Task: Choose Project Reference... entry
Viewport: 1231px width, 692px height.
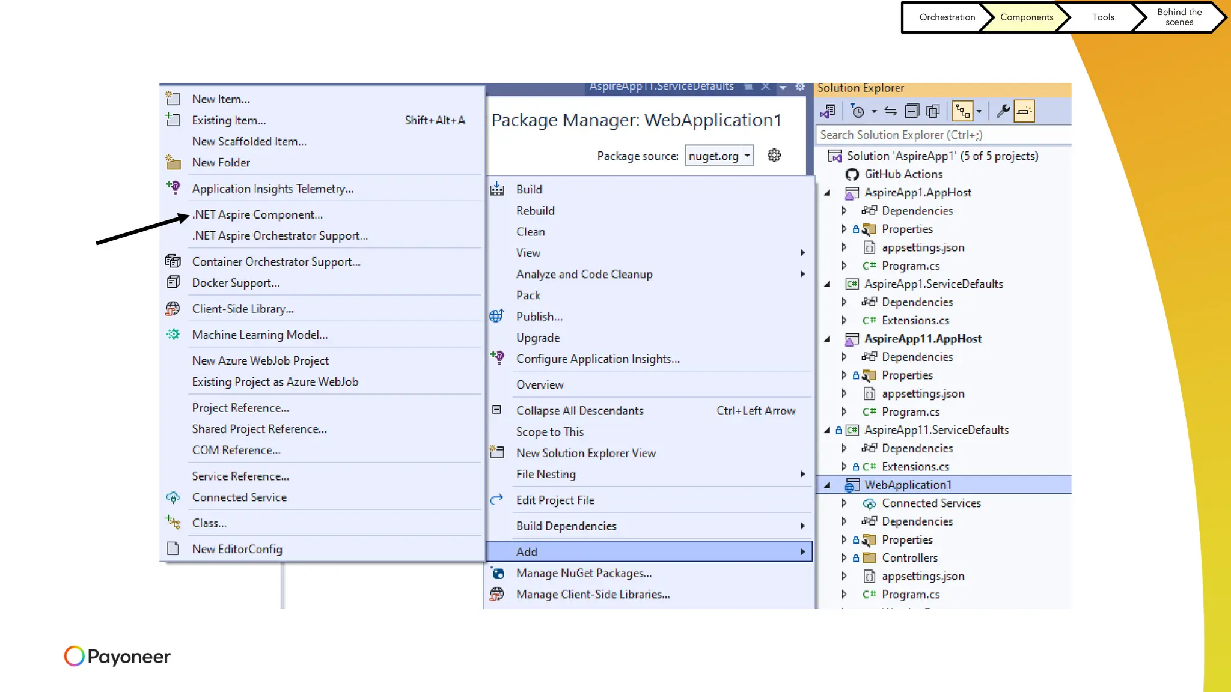Action: (240, 408)
